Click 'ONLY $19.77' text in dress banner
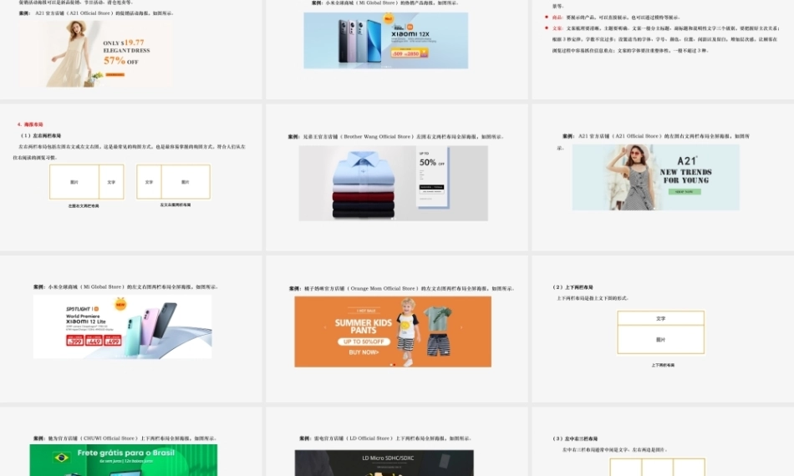Image resolution: width=794 pixels, height=476 pixels. tap(124, 43)
